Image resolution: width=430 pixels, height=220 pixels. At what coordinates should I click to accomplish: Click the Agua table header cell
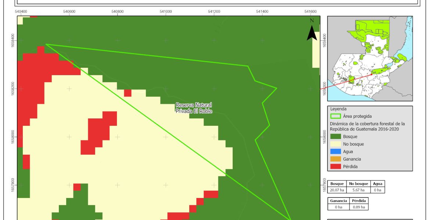click(x=377, y=184)
